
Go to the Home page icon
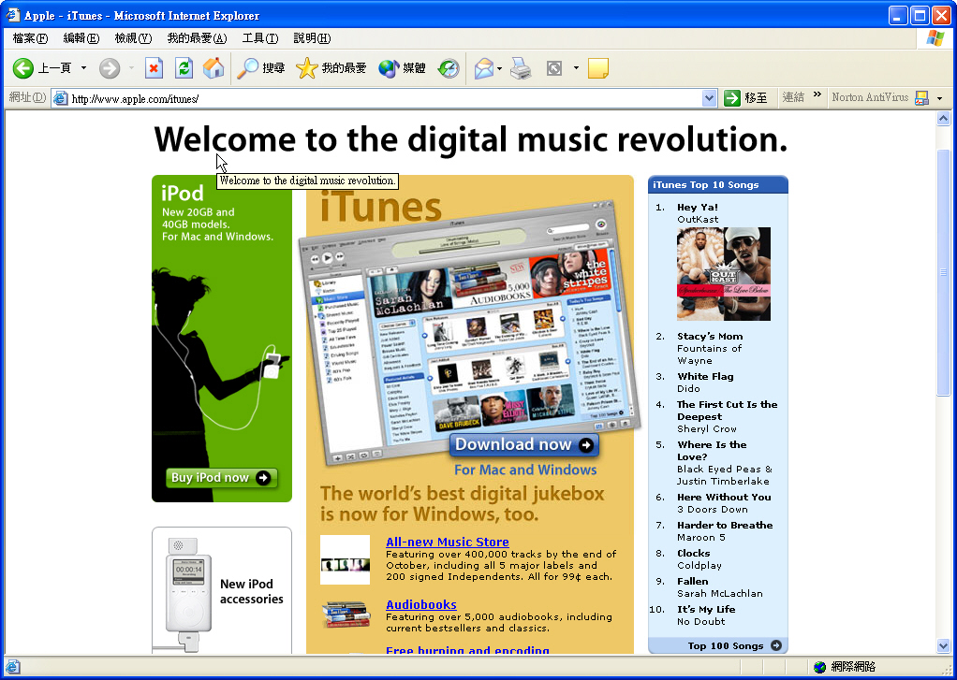(213, 67)
